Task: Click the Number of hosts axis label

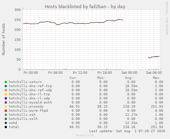Action: [3, 39]
